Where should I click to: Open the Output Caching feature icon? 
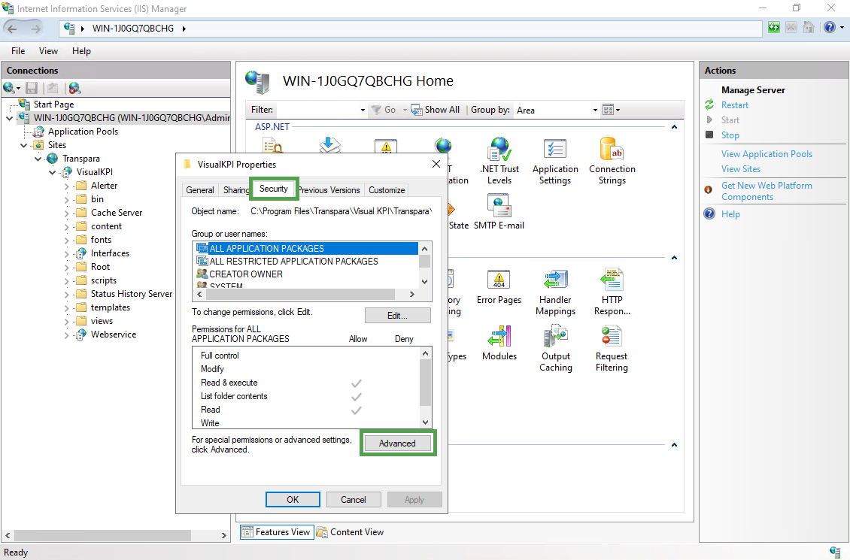tap(555, 339)
